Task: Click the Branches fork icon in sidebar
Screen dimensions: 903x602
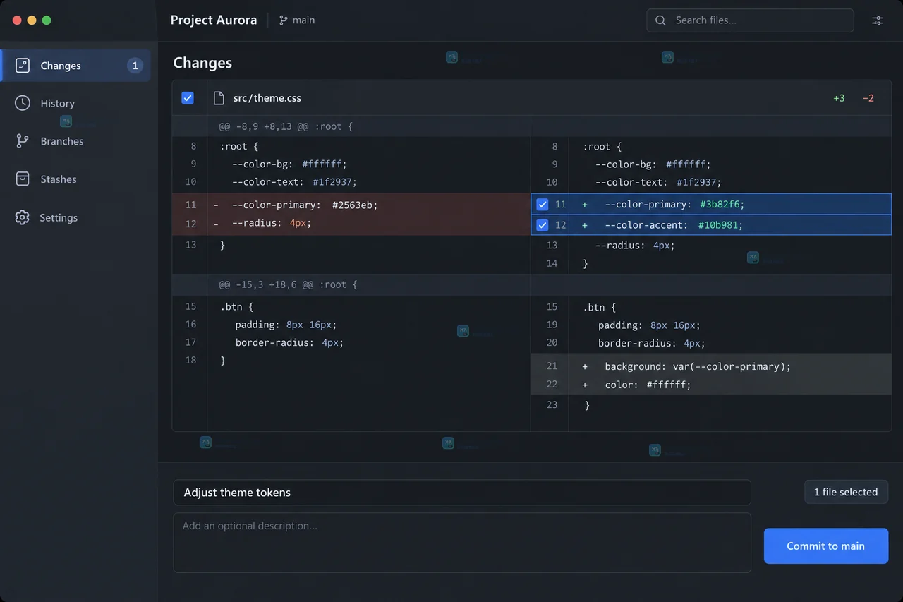Action: [x=23, y=141]
